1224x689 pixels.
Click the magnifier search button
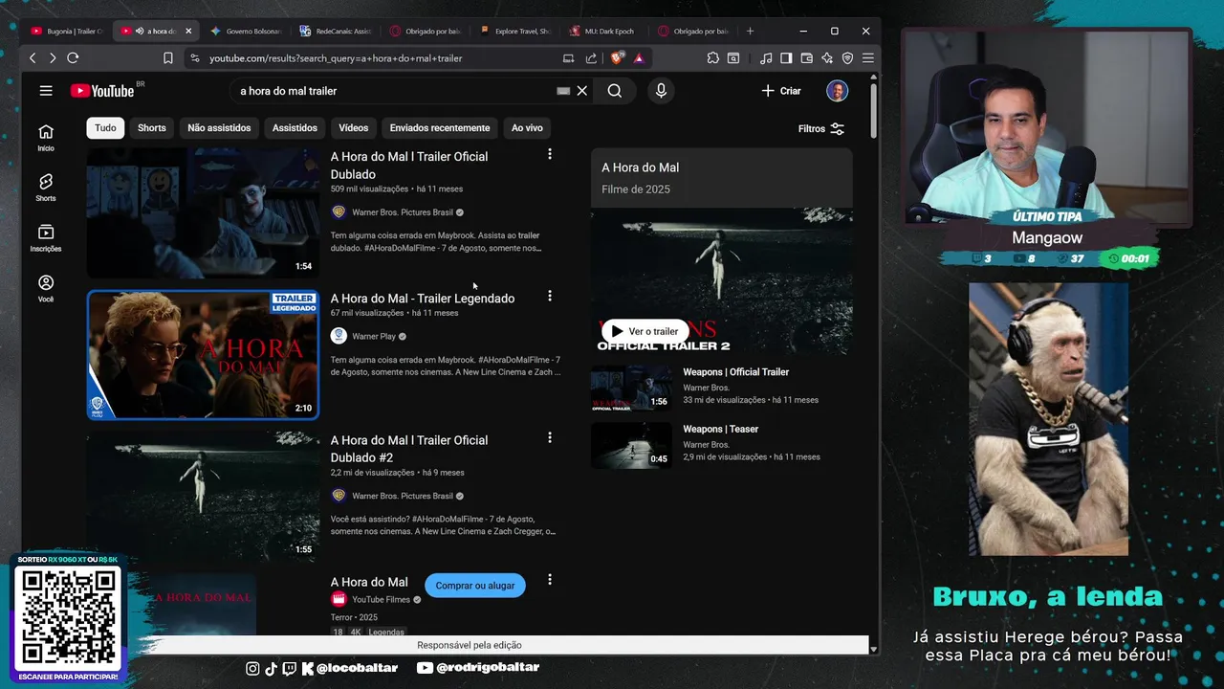pyautogui.click(x=615, y=91)
